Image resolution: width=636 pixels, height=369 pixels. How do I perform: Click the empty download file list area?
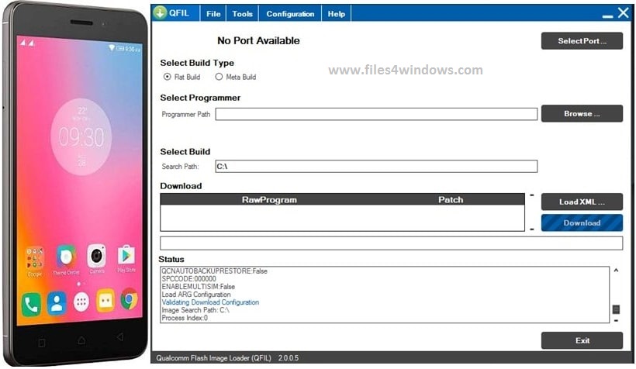342,218
